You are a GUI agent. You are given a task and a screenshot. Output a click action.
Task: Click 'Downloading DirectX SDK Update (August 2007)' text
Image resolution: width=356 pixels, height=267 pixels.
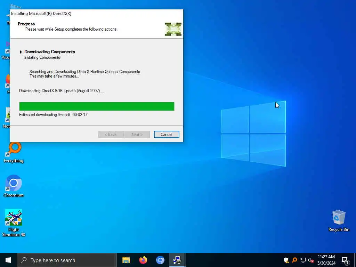click(x=62, y=91)
